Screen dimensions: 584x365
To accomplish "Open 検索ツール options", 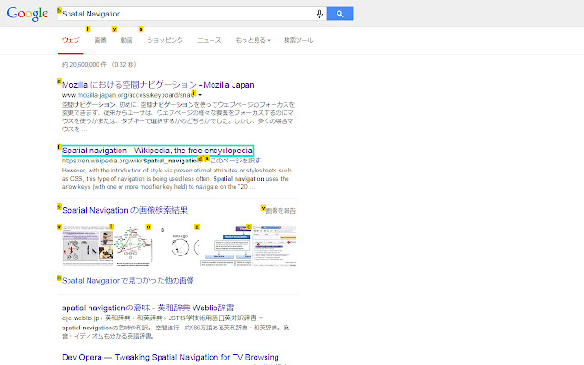I will 298,40.
